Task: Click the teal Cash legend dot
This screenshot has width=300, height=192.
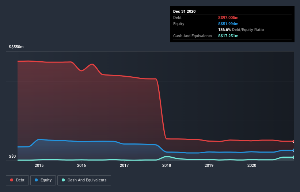Action: click(x=63, y=180)
